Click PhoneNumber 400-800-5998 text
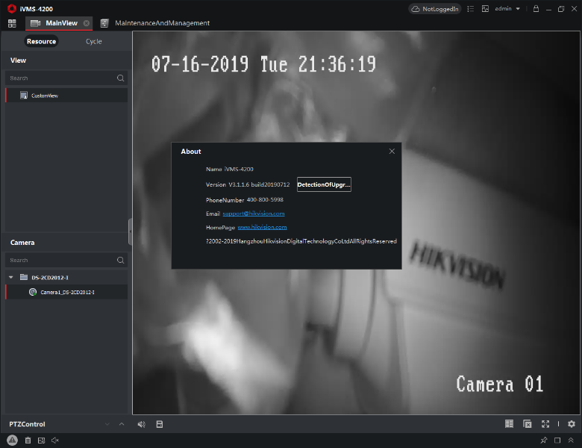The height and width of the screenshot is (448, 582). pos(244,200)
